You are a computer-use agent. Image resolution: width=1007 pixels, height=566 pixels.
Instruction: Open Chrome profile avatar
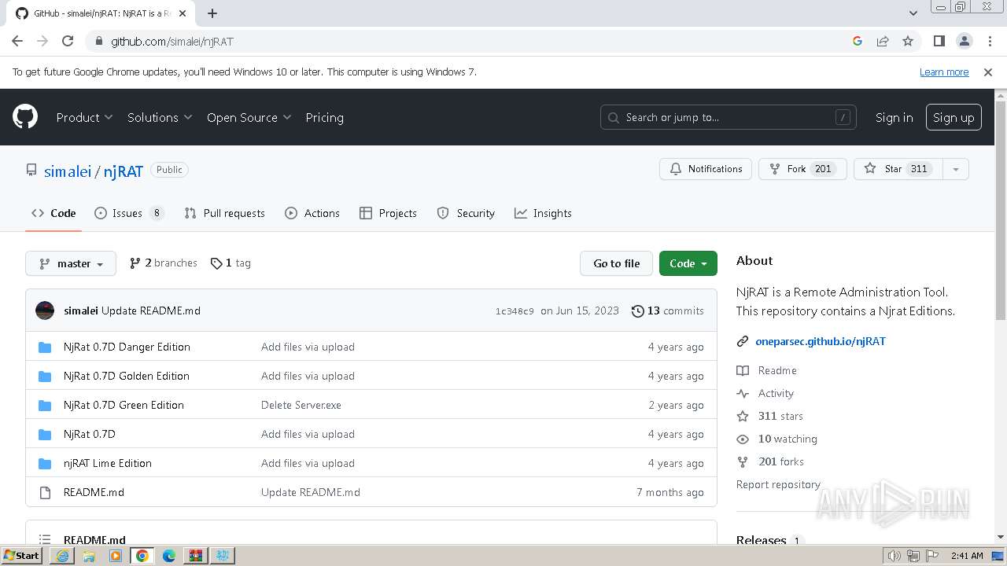click(964, 41)
